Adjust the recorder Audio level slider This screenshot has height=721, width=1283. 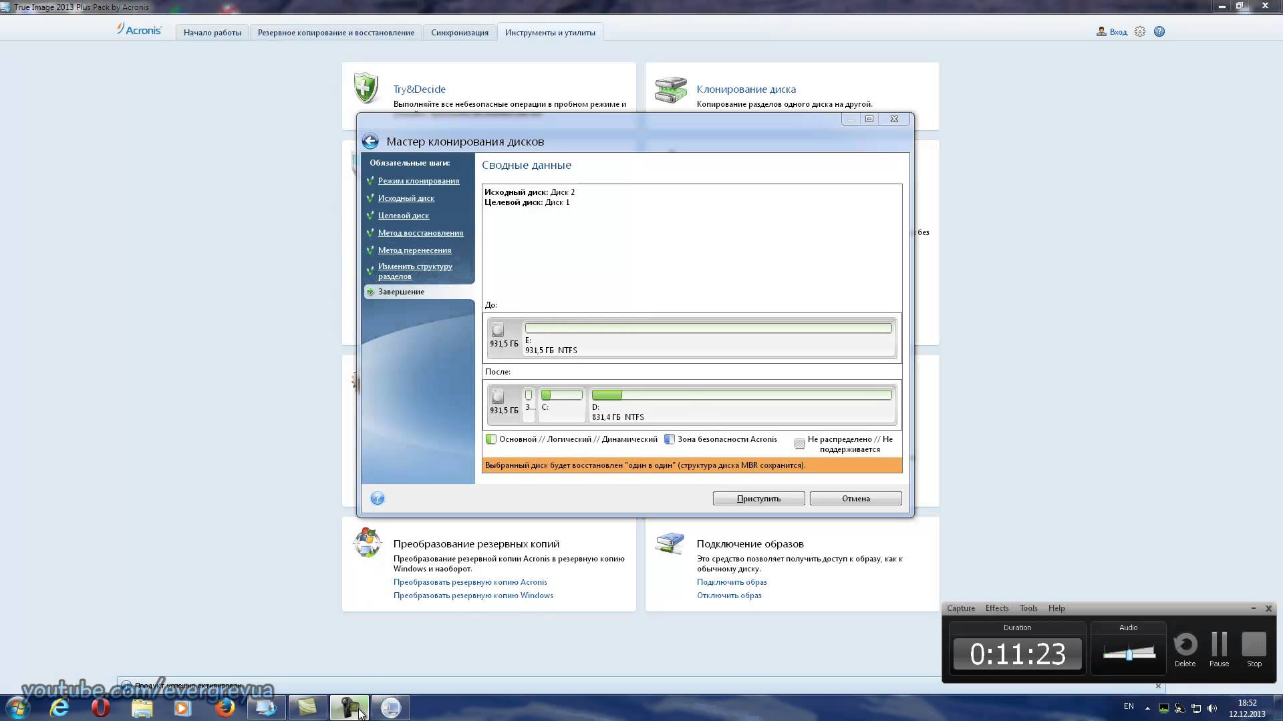pyautogui.click(x=1129, y=654)
